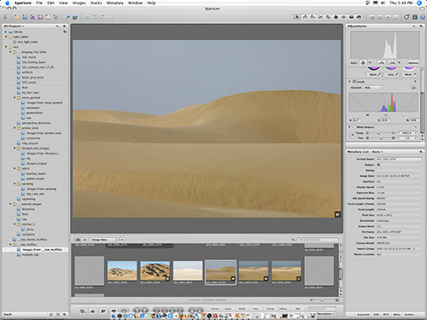Screen dimensions: 427x320
Task: Collapse the Levels disclosure triangle
Action: [x=350, y=82]
